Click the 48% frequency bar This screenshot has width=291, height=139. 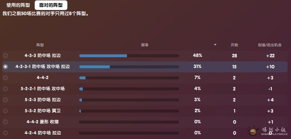[129, 56]
